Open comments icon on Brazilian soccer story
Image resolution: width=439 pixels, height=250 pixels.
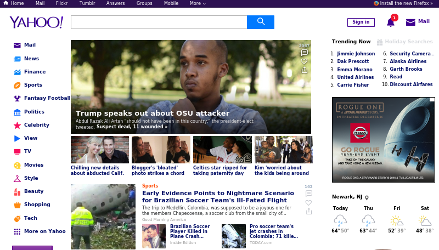point(308,194)
